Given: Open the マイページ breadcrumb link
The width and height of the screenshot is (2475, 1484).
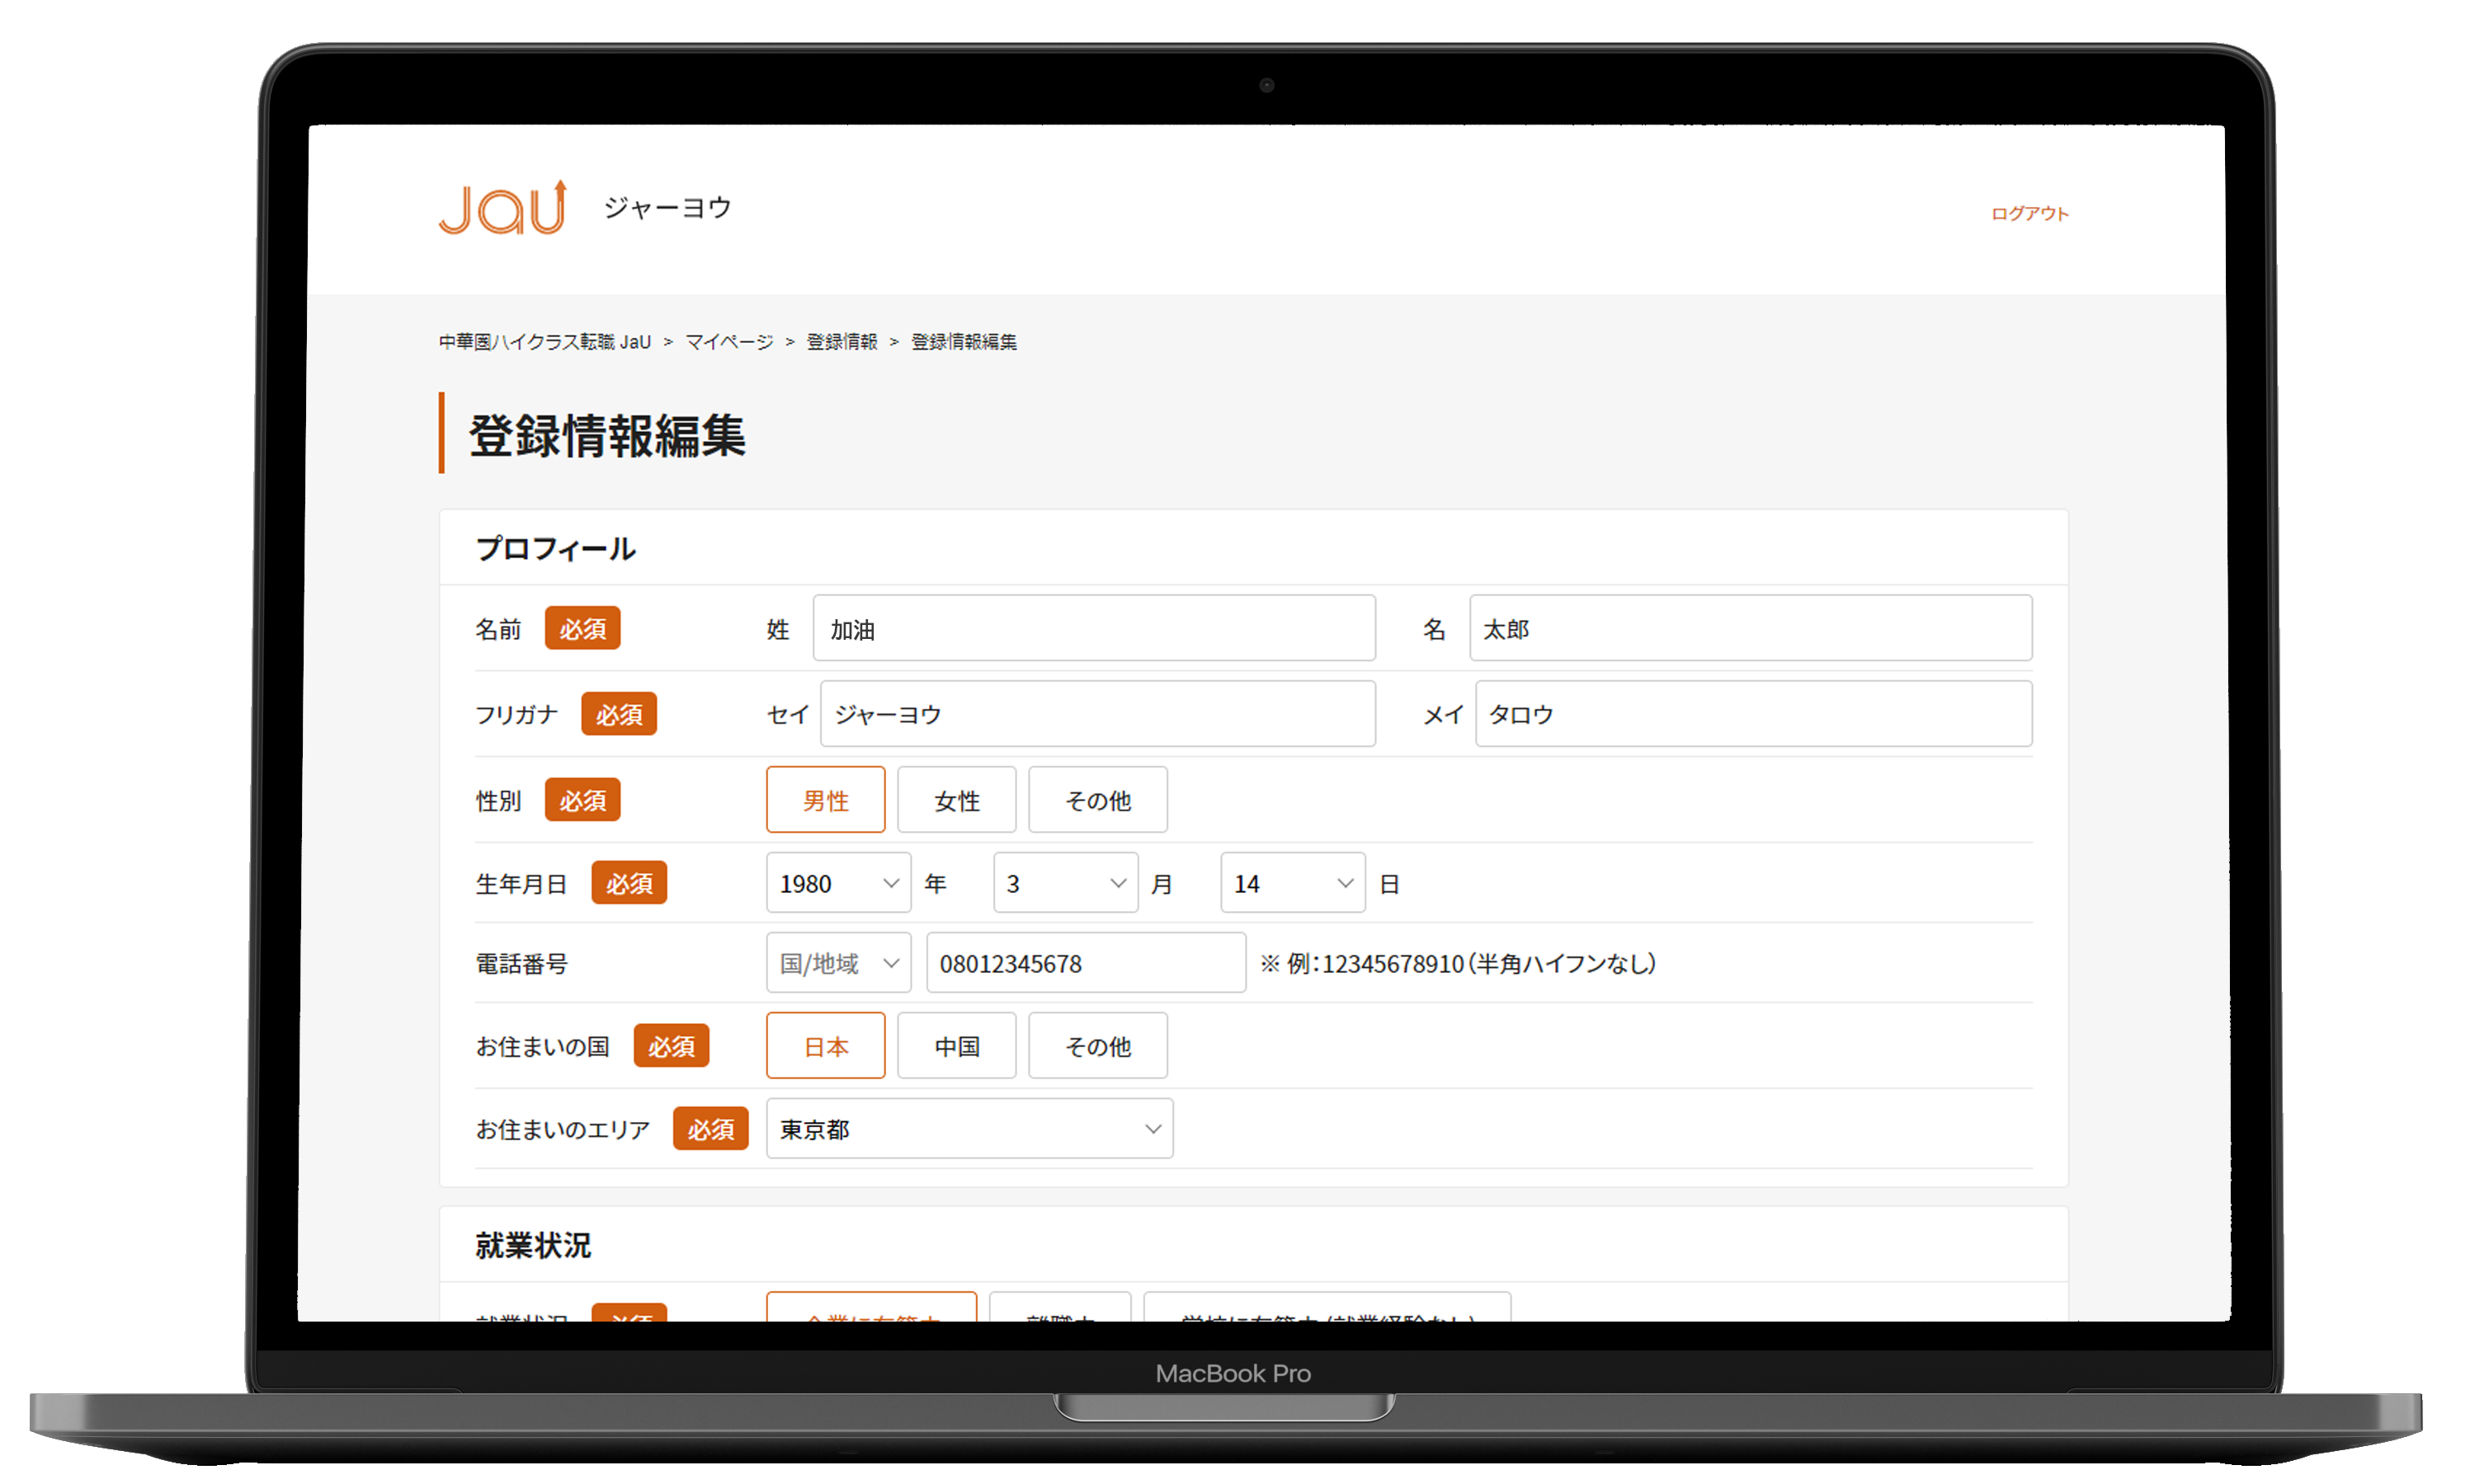Looking at the screenshot, I should (728, 342).
